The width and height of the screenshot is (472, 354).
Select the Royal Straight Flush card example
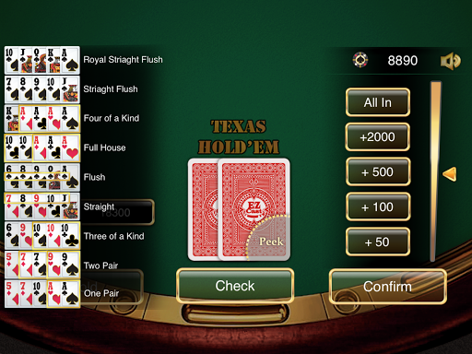coord(42,60)
